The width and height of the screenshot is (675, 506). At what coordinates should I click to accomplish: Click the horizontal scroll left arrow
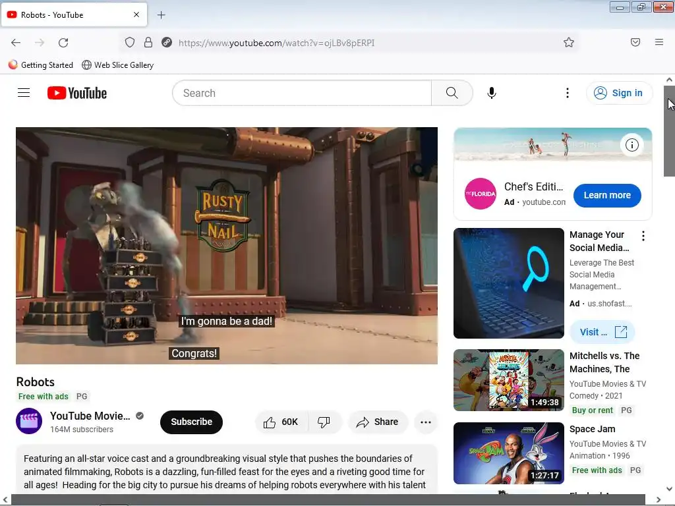(5, 499)
